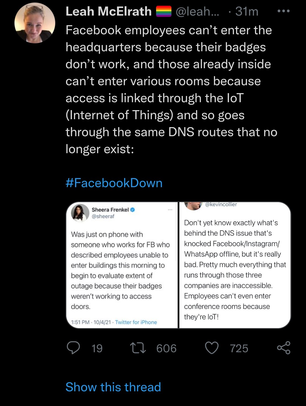Like the tweet with heart icon

click(x=212, y=348)
